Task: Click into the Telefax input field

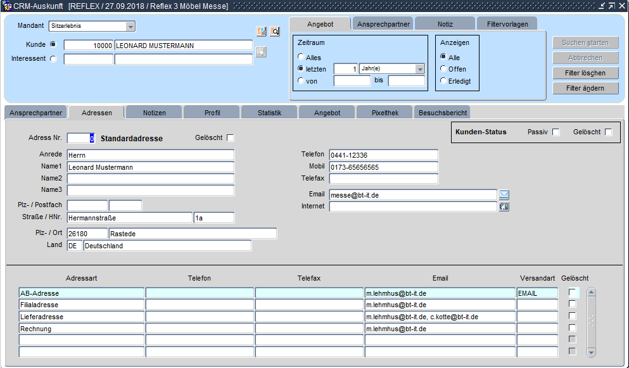Action: click(x=383, y=179)
